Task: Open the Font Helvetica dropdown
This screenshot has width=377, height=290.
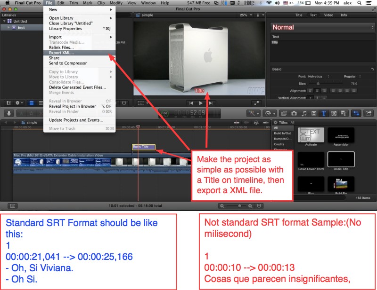Action: (x=319, y=77)
